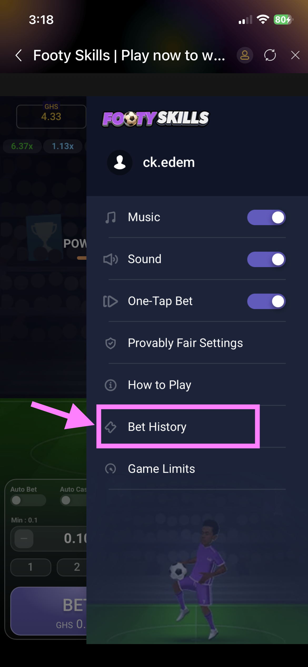Tap the 6.37x multiplier history chip

pyautogui.click(x=22, y=146)
